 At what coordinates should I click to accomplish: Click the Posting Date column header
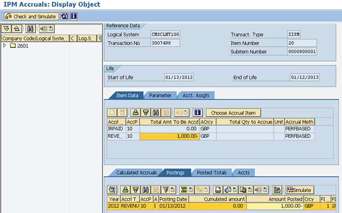point(173,199)
